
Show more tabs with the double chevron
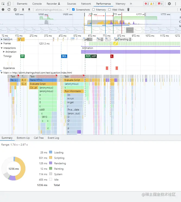tap(131, 4)
